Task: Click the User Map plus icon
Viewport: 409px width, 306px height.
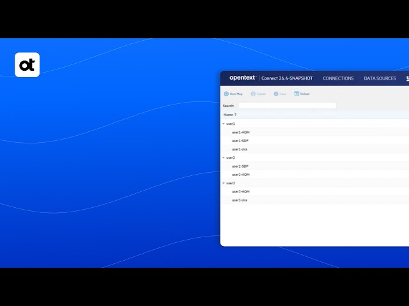Action: click(226, 94)
